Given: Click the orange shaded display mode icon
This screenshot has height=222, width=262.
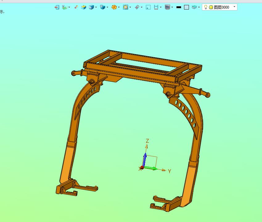Looking at the screenshot, I should pyautogui.click(x=114, y=7).
